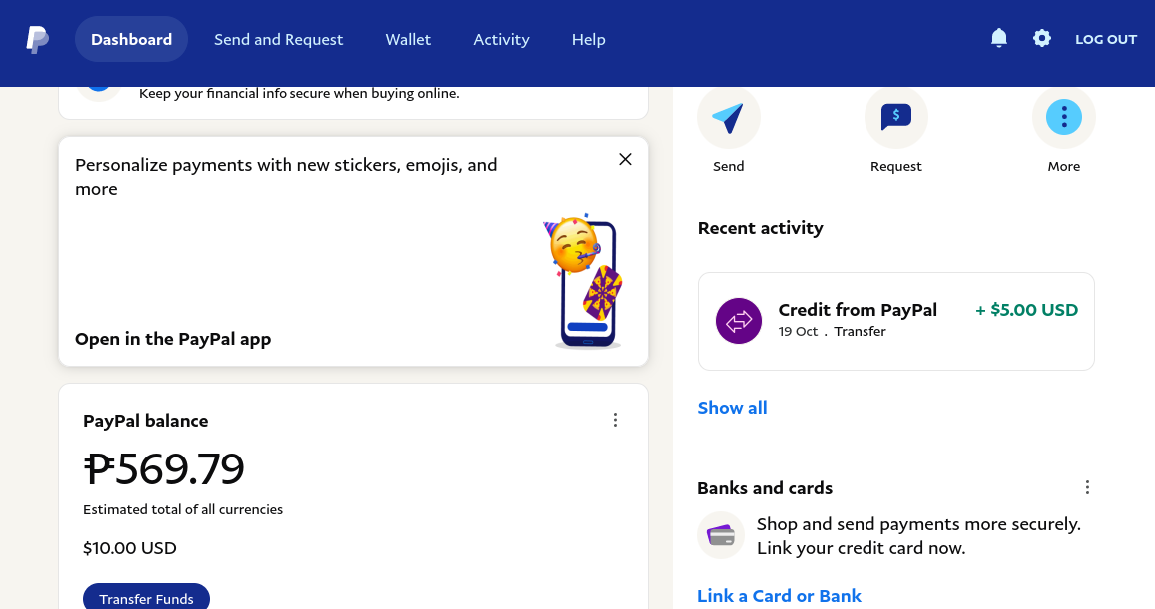Open the More actions circle icon
Screen dimensions: 1155x609
[1064, 118]
